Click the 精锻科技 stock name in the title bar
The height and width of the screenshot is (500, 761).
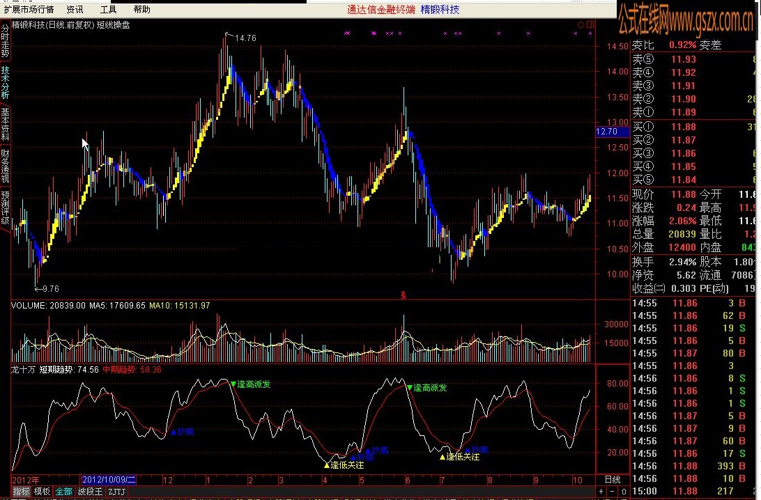440,9
